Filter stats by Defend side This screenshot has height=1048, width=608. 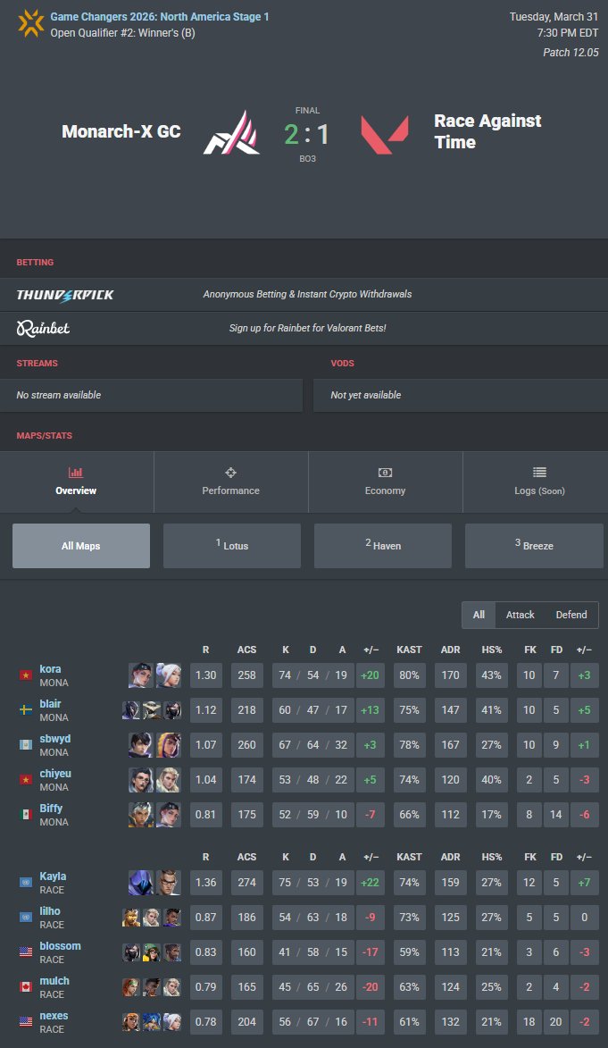pyautogui.click(x=571, y=615)
